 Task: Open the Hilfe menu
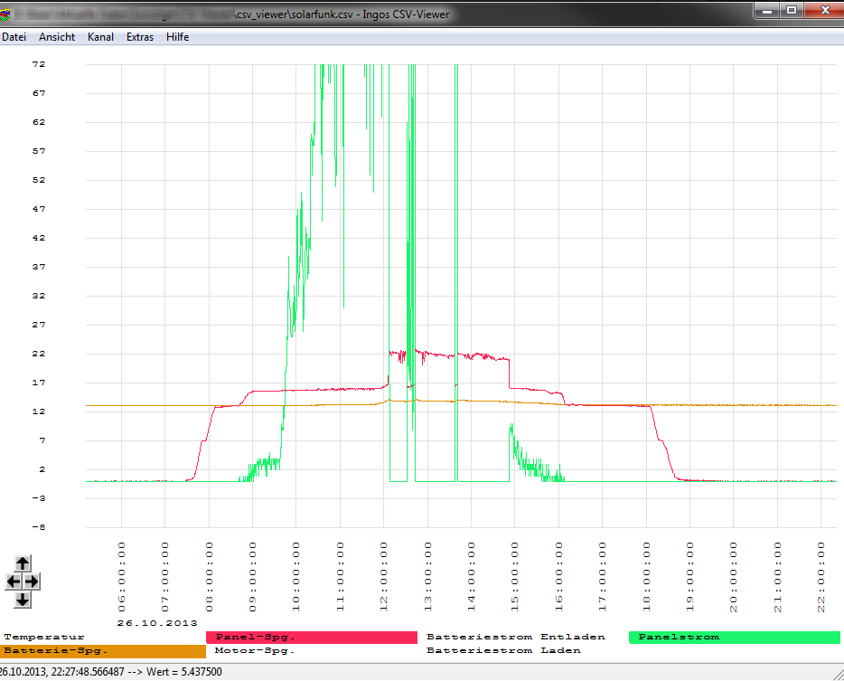pos(178,37)
